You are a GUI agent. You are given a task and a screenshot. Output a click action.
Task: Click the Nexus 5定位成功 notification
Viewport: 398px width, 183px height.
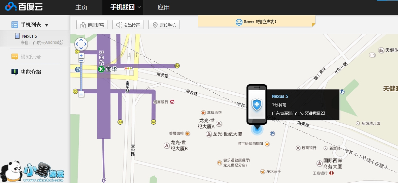click(x=257, y=21)
